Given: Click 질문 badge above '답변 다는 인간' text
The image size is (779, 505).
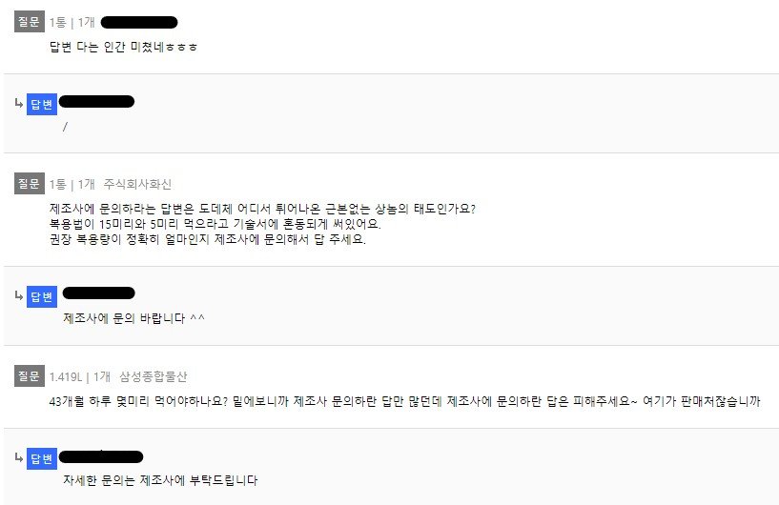Looking at the screenshot, I should click(x=30, y=22).
